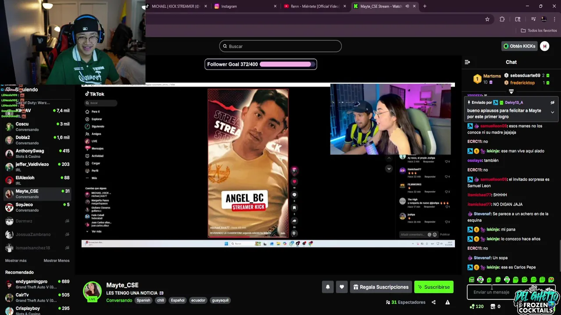Click the Spanish tag
This screenshot has width=561, height=315.
[143, 300]
